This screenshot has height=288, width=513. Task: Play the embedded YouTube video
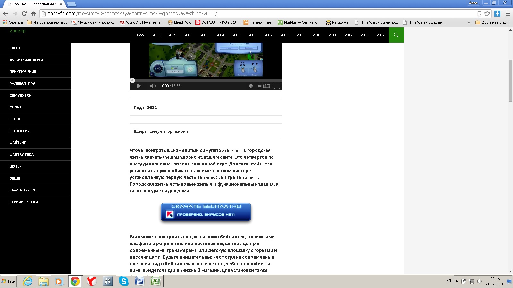(139, 86)
